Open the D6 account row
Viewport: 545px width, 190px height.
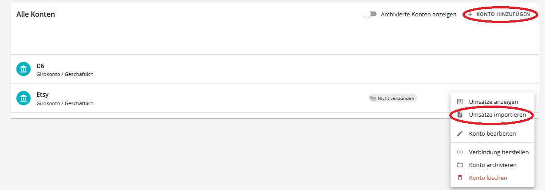(x=272, y=69)
